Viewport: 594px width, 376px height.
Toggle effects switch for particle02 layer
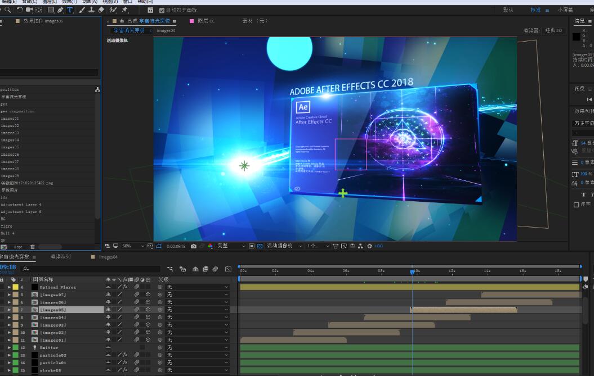(x=126, y=355)
